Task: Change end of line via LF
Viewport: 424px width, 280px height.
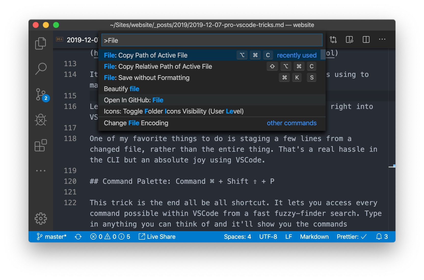Action: (288, 237)
